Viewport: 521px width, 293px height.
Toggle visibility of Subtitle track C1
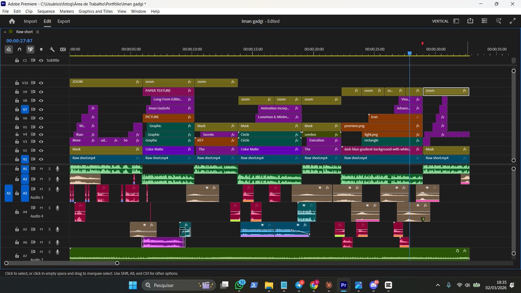[x=41, y=60]
